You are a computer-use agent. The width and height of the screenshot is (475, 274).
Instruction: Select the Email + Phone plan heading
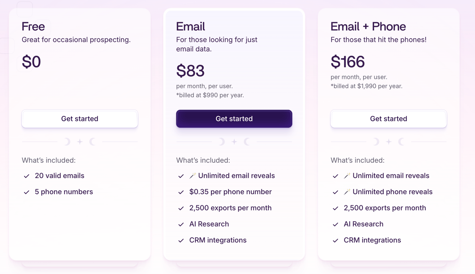[368, 26]
